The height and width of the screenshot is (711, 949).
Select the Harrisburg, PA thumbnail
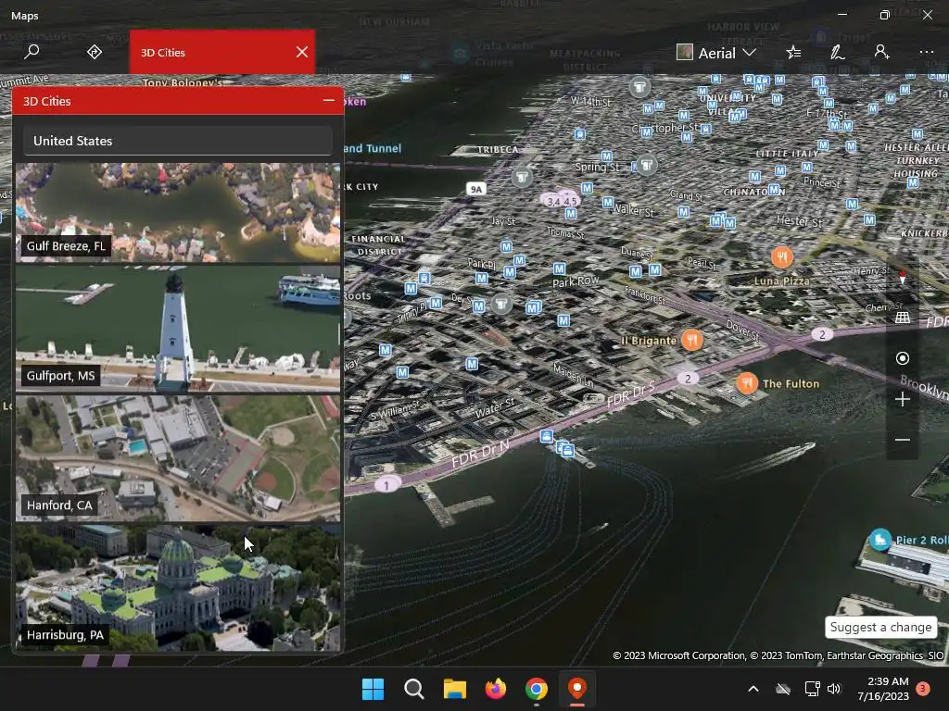(x=178, y=588)
